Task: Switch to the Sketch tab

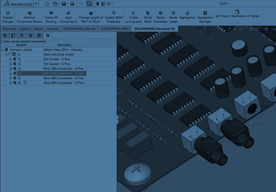Action: pos(38,29)
